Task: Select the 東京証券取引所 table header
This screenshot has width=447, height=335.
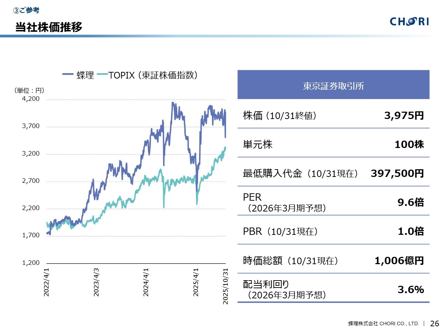Action: pos(333,86)
